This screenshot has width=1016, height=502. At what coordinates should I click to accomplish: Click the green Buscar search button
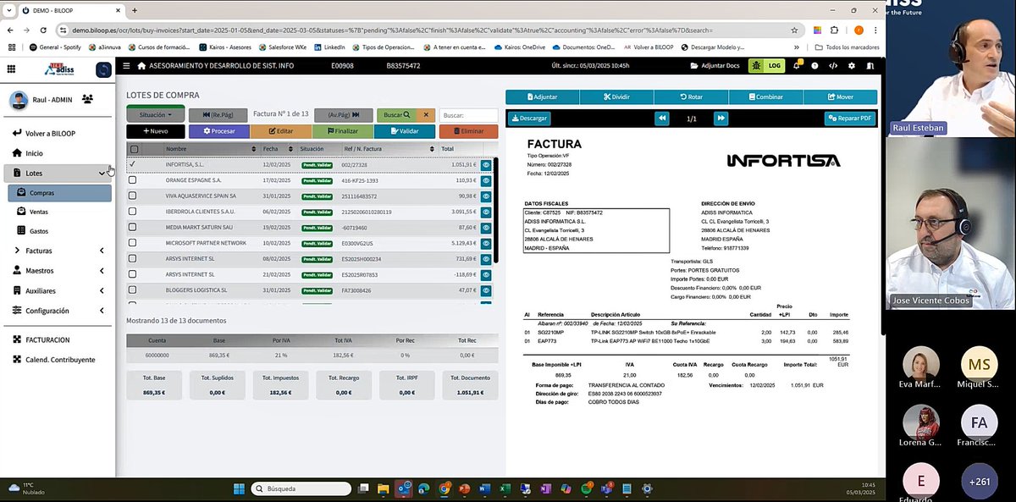pos(396,114)
